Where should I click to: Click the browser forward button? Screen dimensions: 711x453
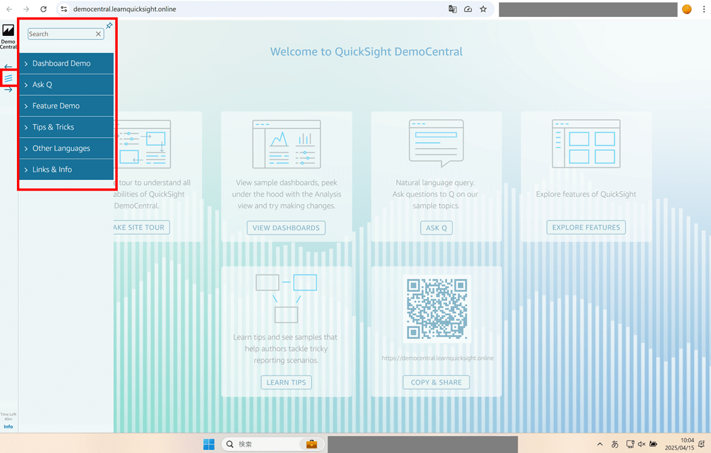26,9
